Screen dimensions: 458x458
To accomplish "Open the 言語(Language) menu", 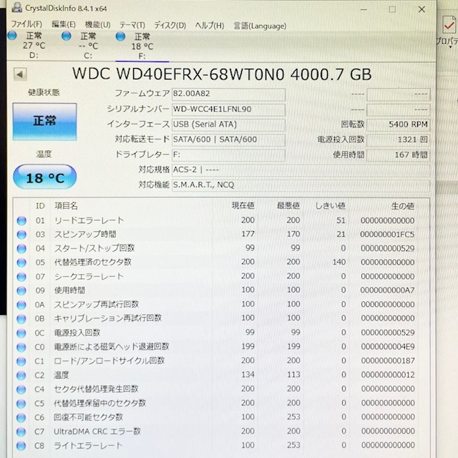I will [260, 26].
